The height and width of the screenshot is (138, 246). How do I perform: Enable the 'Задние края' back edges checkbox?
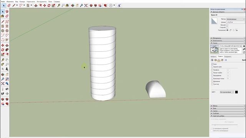212,67
